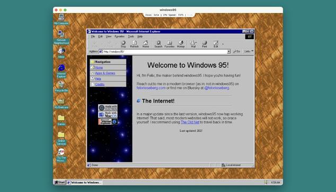Click the Go button
The image size is (336, 192).
tap(237, 51)
